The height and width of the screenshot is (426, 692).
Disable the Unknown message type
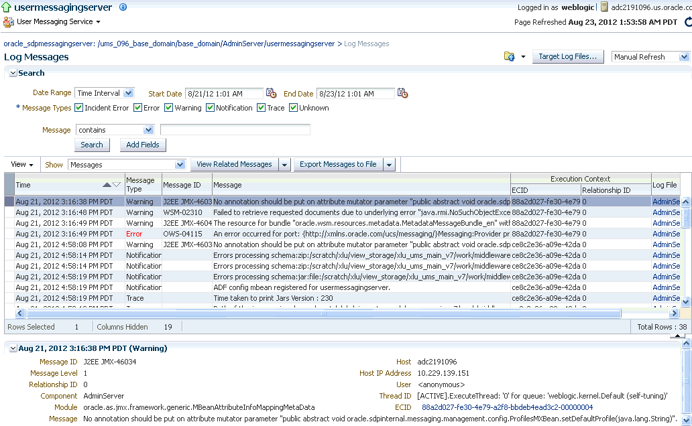pyautogui.click(x=293, y=108)
